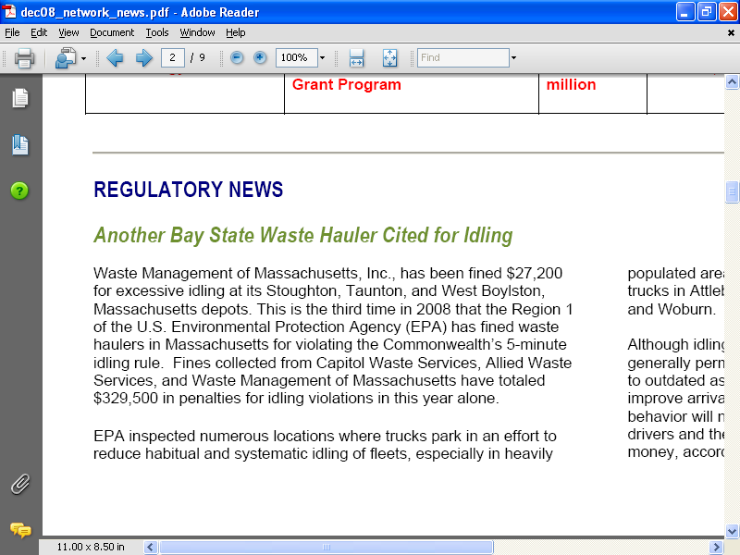Click the Adobe Reader title bar PDF icon

pyautogui.click(x=9, y=12)
